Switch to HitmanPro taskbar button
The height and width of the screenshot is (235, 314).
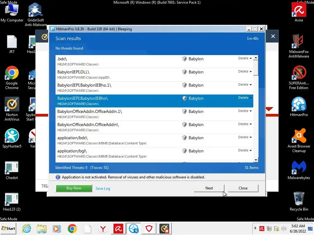tap(134, 228)
